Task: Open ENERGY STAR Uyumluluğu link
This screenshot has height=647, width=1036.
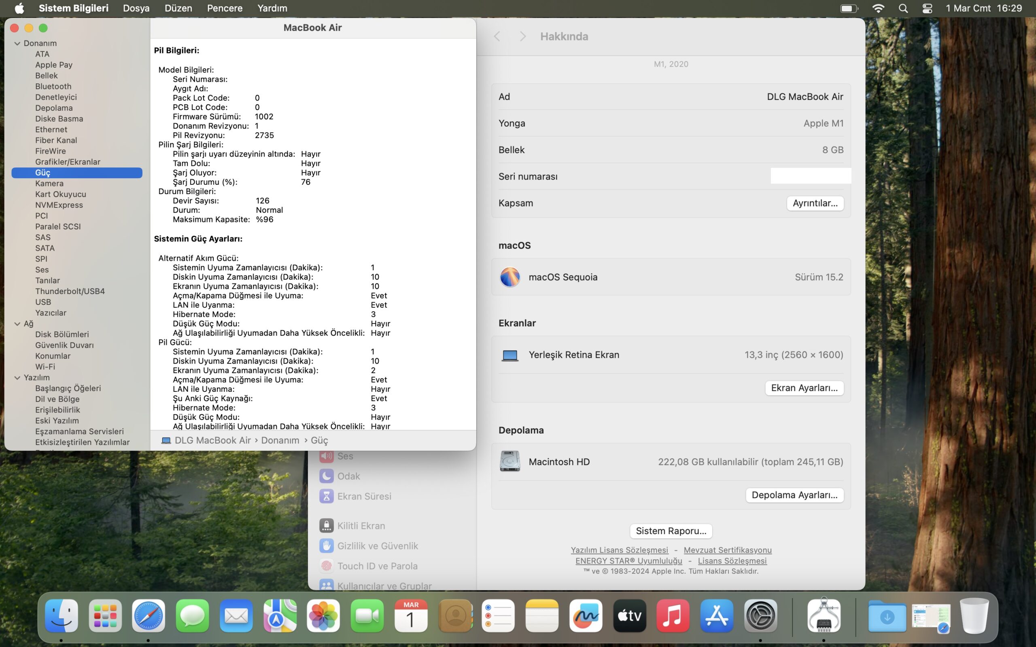Action: 628,560
